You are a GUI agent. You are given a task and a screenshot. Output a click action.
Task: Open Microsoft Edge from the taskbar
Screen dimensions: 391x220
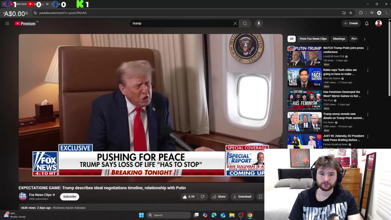tap(214, 215)
